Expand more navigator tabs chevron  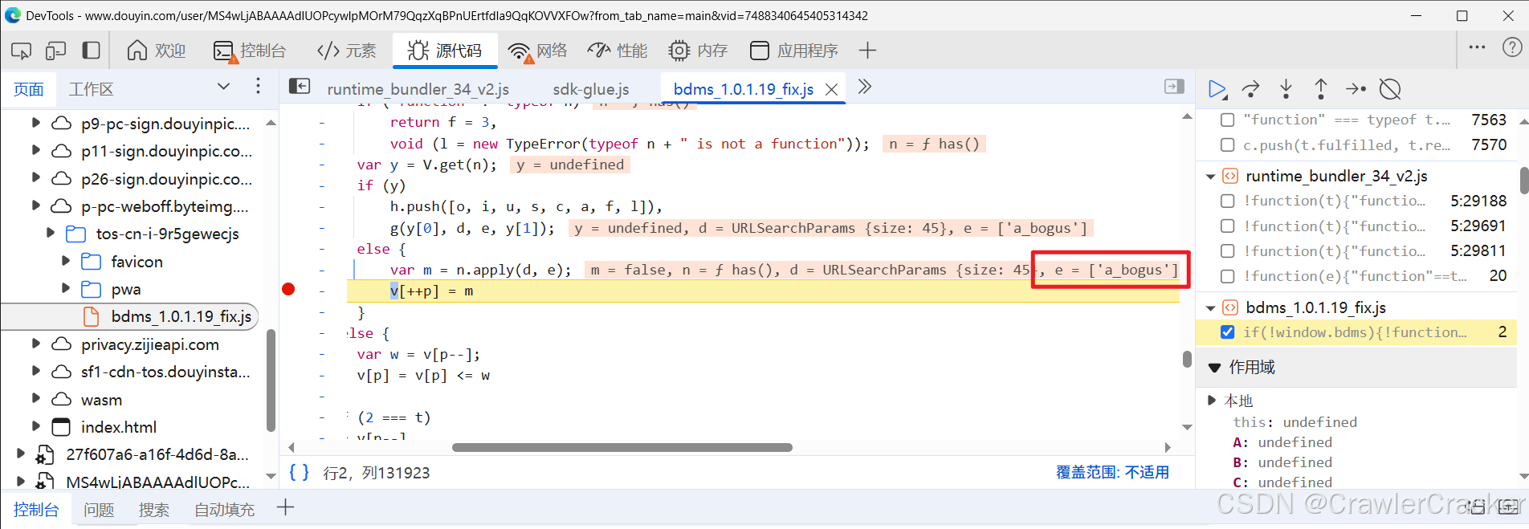223,87
